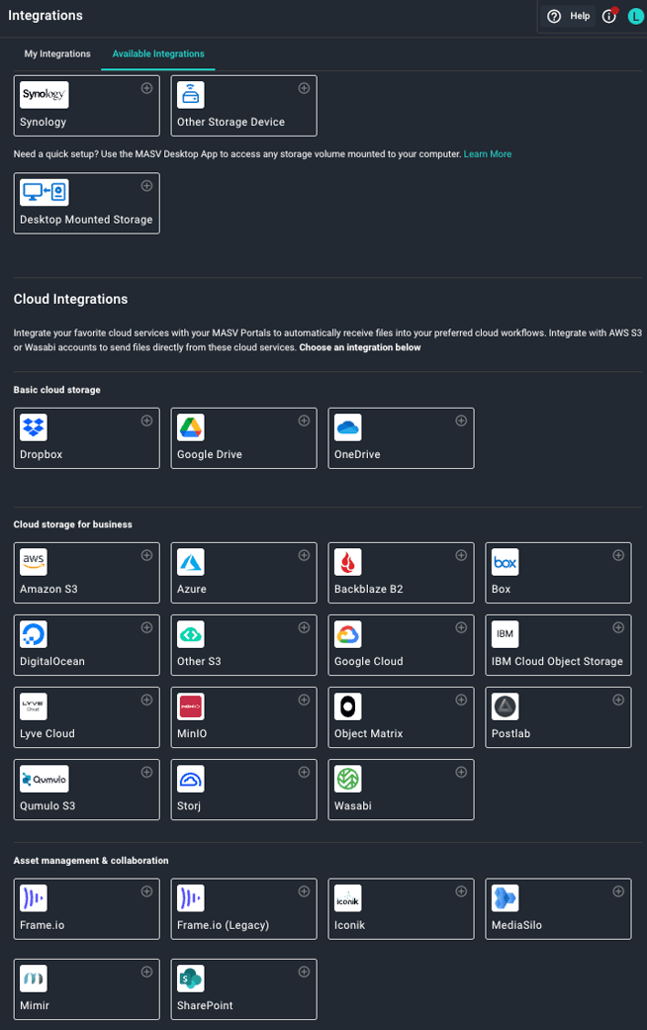Add Postlab with its plus button
The height and width of the screenshot is (1030, 647).
[618, 700]
